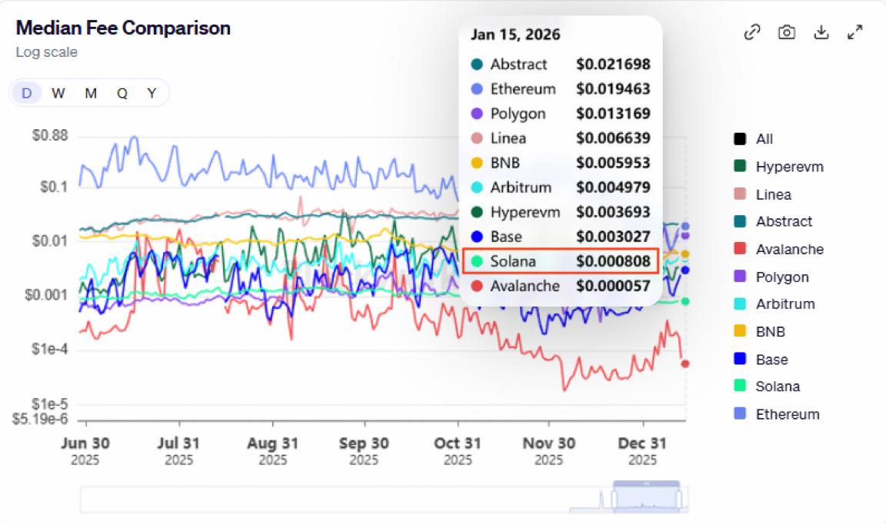Take a chart screenshot with camera icon
Viewport: 886px width, 524px height.
(x=786, y=32)
